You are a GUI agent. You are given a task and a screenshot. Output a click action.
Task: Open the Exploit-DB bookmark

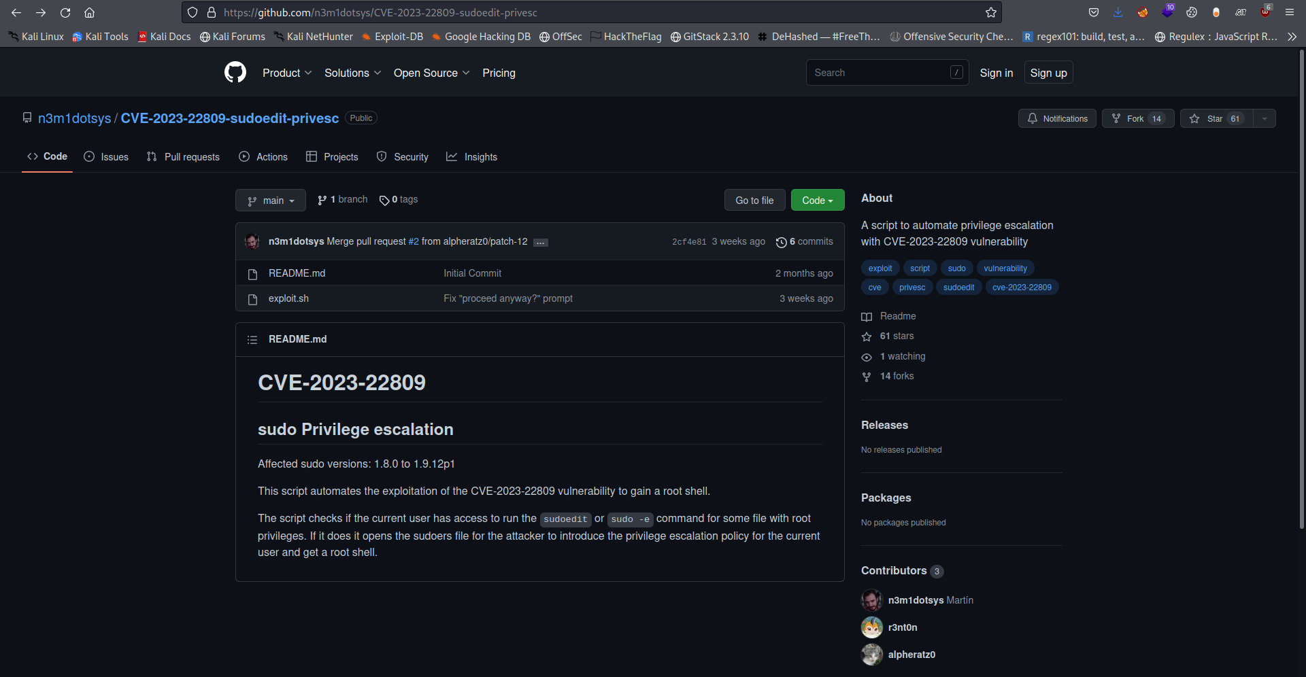pos(392,37)
